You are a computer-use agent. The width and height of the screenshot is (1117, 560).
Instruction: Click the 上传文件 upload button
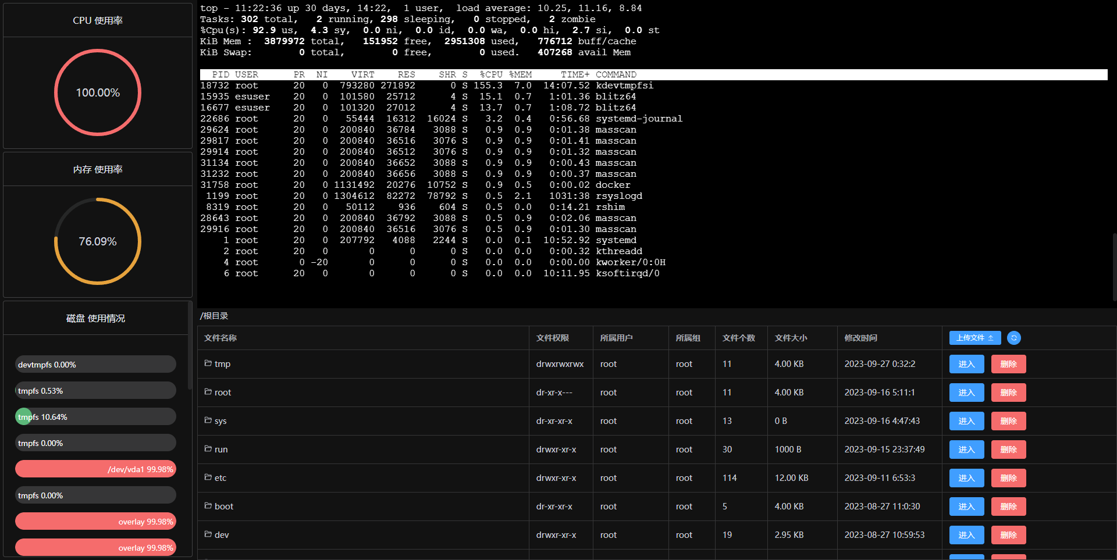click(x=974, y=338)
